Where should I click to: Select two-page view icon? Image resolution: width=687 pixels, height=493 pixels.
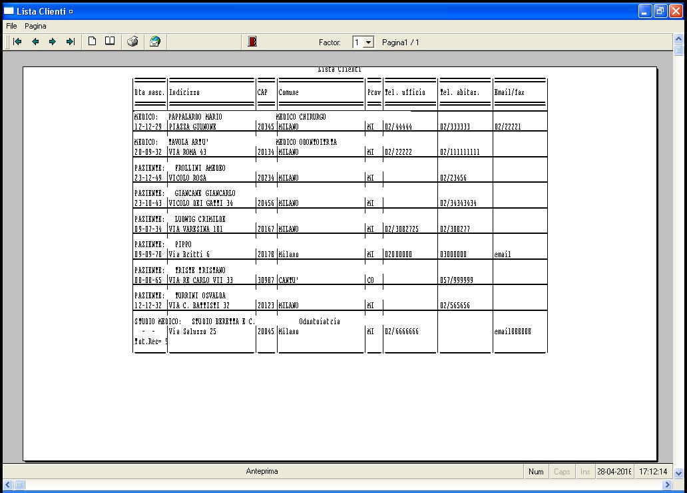[x=110, y=42]
